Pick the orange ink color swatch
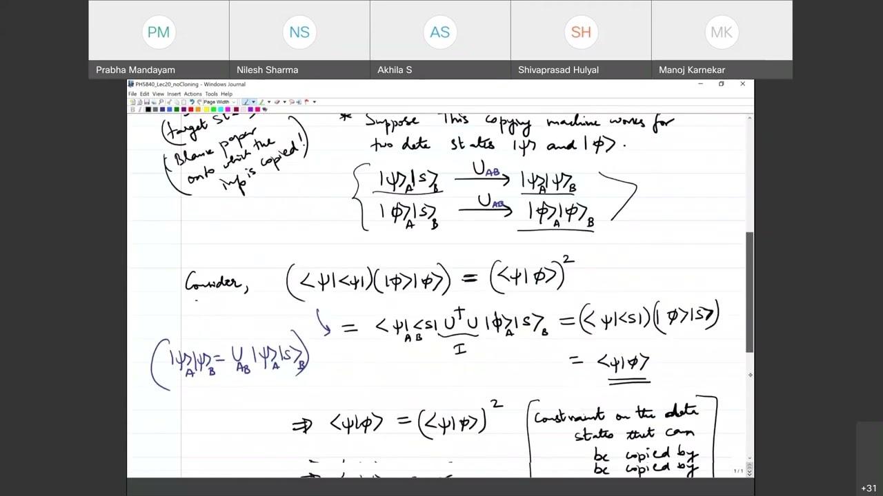This screenshot has width=883, height=496. tap(198, 110)
